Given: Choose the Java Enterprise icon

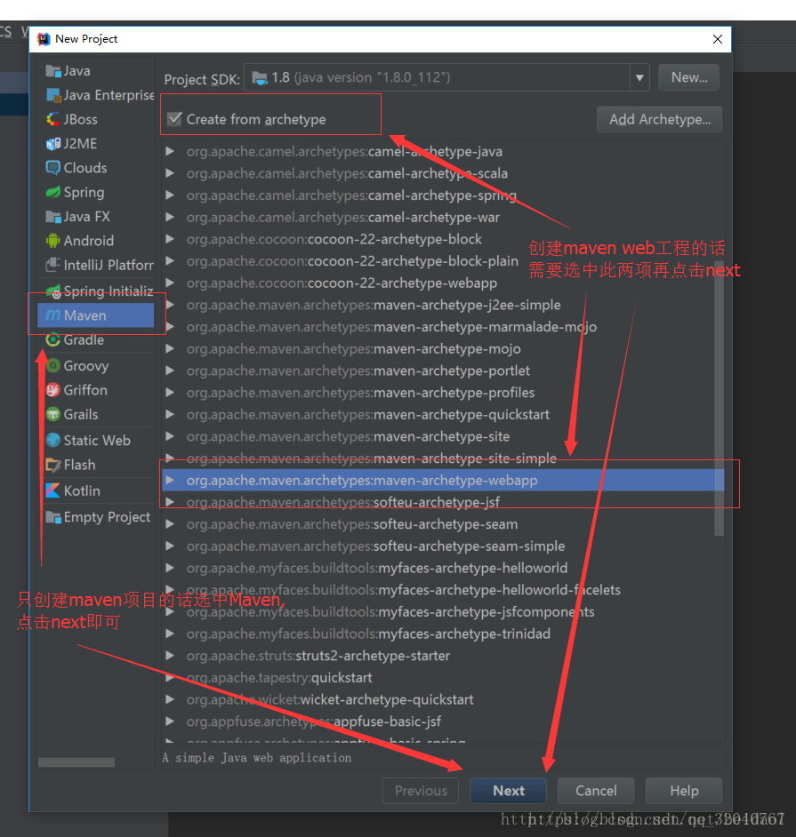Looking at the screenshot, I should [x=52, y=96].
